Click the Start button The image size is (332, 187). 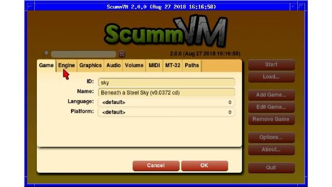click(x=271, y=64)
